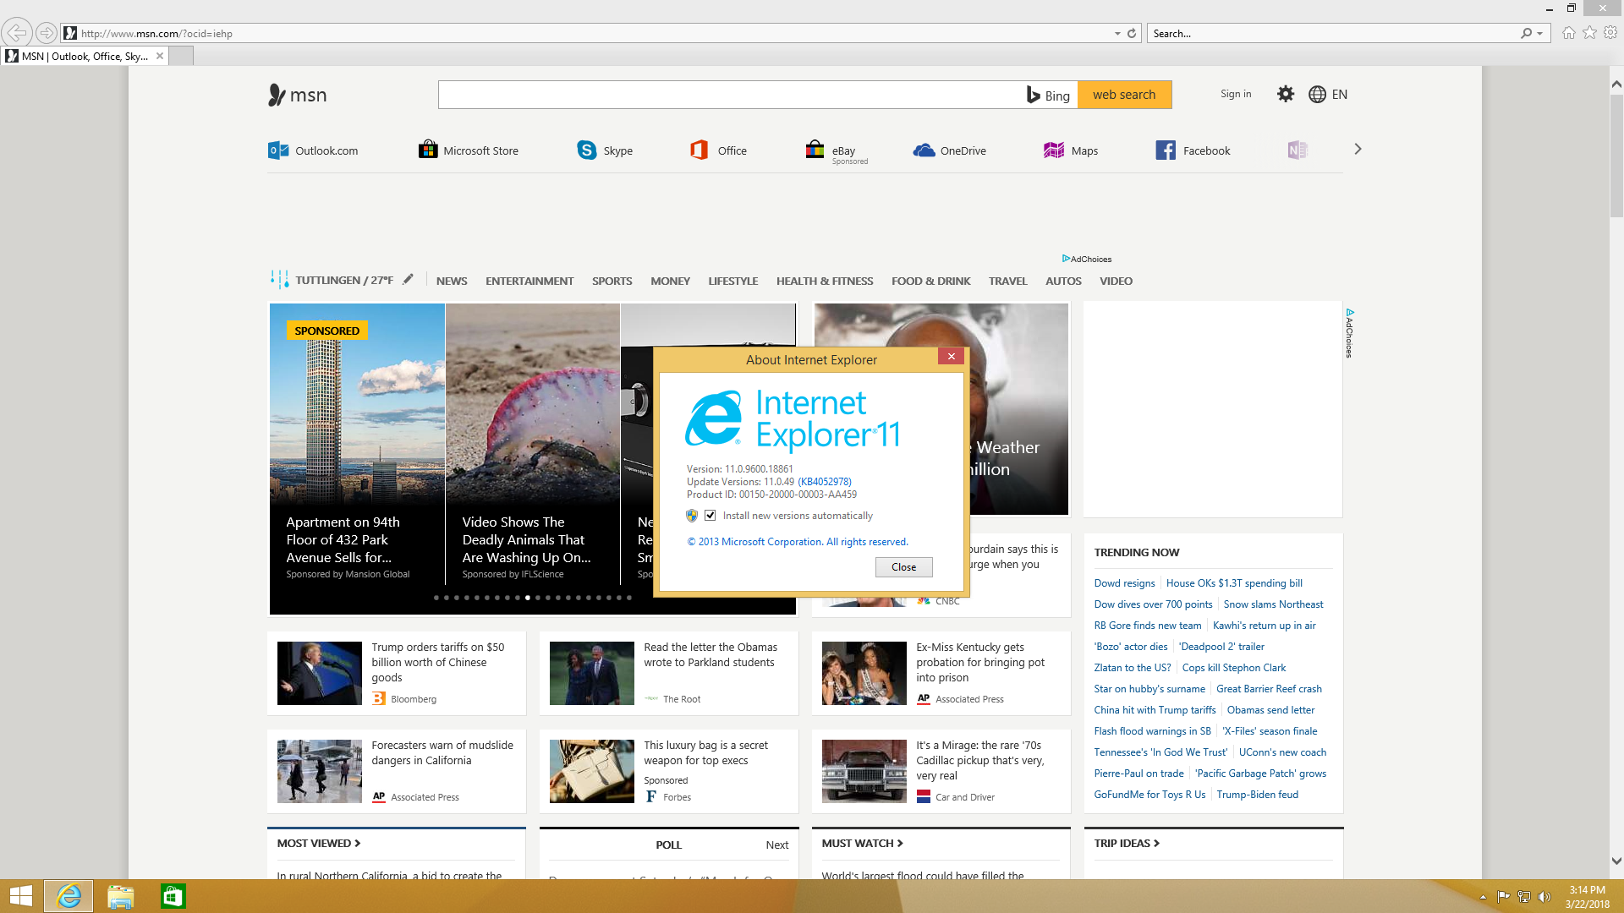Open 'Snow slams Northeast' trending link
The image size is (1624, 913).
tap(1273, 604)
